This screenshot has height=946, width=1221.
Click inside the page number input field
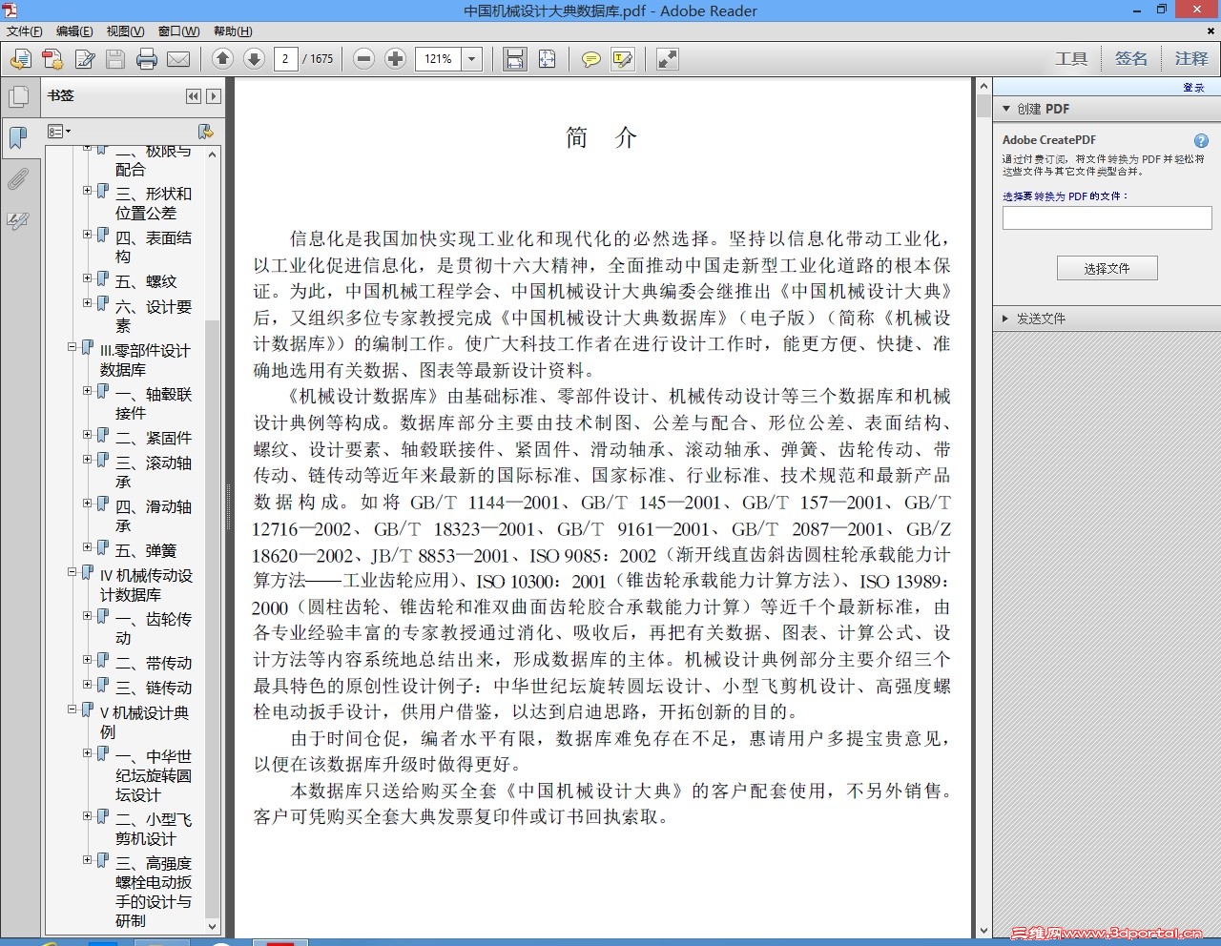tap(288, 58)
